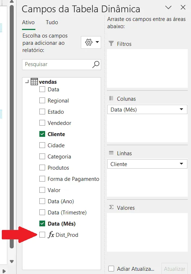Screen dimensions: 191x274
Task: Open the Data (Mês) column dropdown
Action: click(181, 109)
